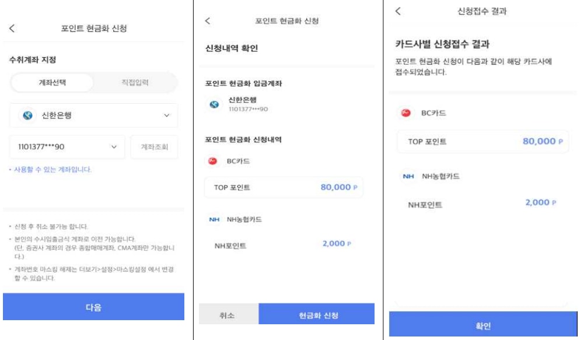Go back from the 수취계좌 지정 screen
The height and width of the screenshot is (340, 584).
pos(12,29)
